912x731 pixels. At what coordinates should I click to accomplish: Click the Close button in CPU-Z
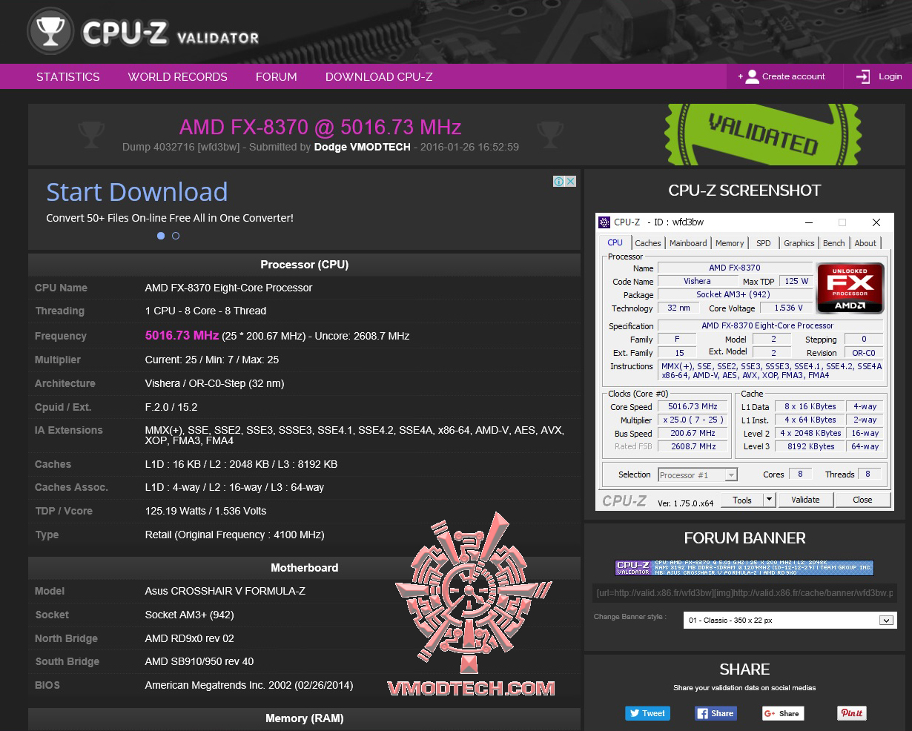click(862, 500)
